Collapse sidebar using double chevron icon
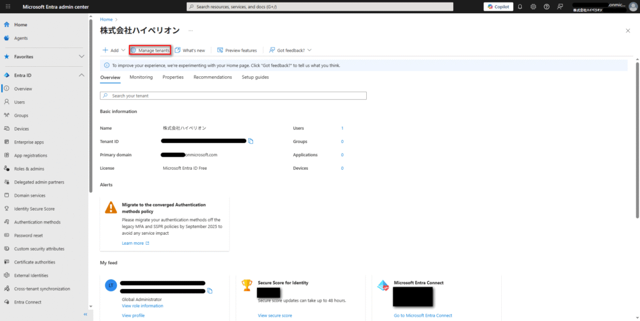Image resolution: width=640 pixels, height=321 pixels. point(86,314)
